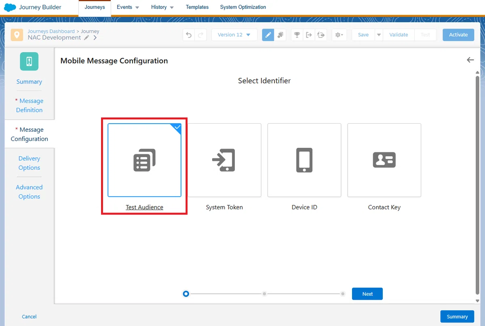This screenshot has width=485, height=326.
Task: Click the NAC Development journey name
Action: pyautogui.click(x=54, y=38)
